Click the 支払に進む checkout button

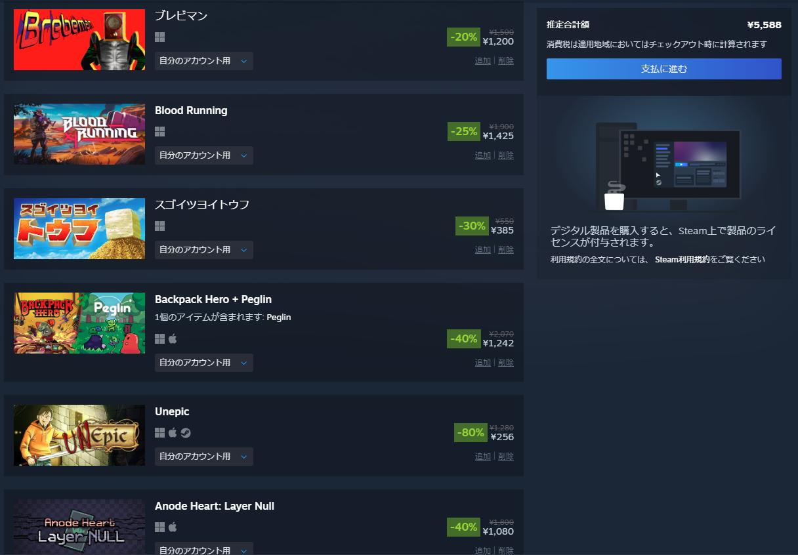tap(664, 69)
